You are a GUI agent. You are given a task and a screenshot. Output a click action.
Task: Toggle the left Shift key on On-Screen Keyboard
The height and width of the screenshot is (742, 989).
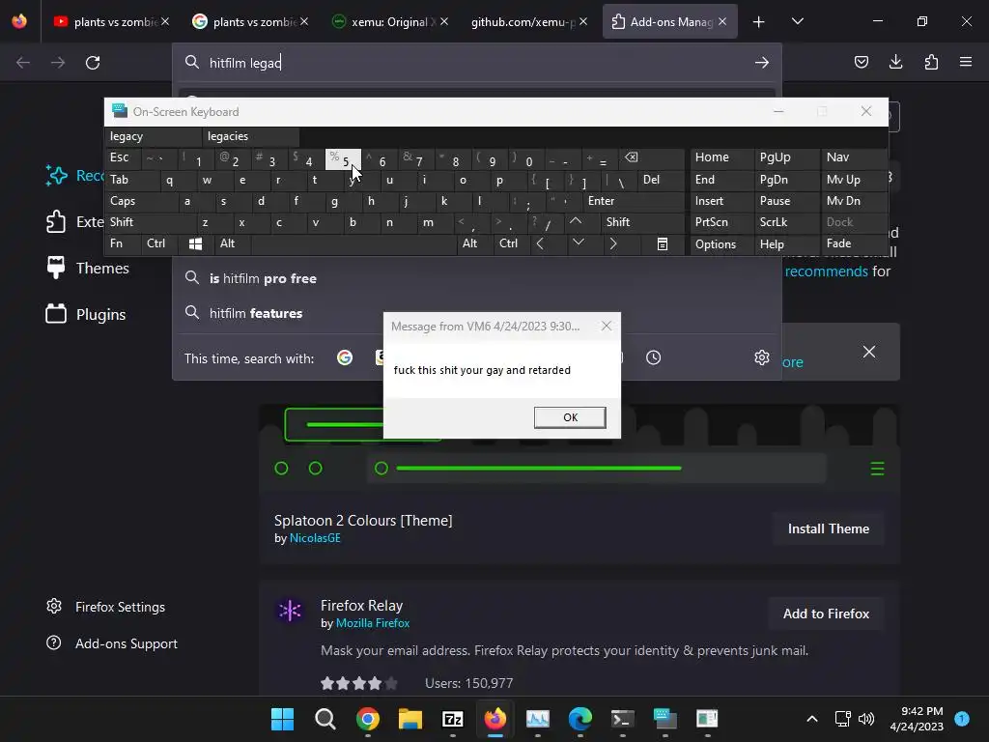click(x=151, y=222)
